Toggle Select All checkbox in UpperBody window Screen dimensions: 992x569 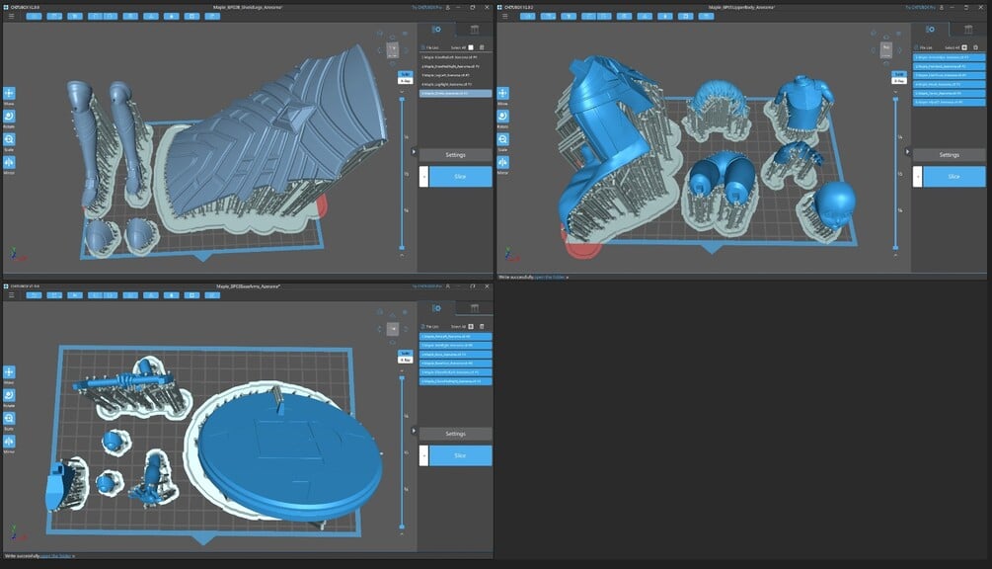(x=964, y=47)
